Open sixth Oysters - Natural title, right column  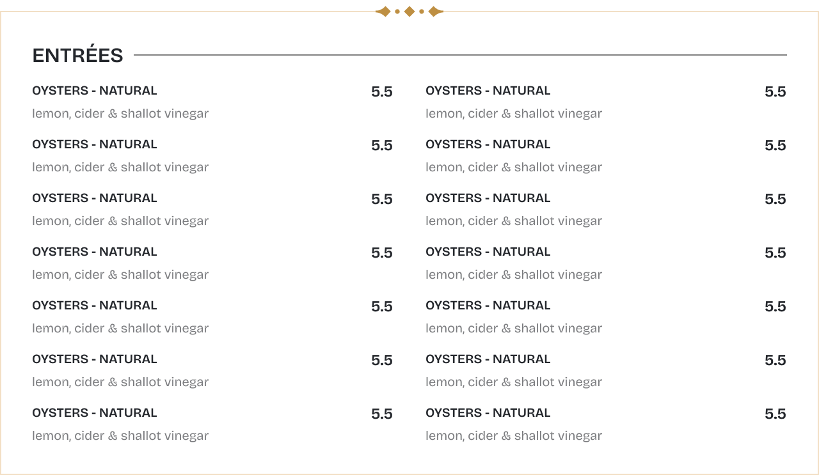488,359
